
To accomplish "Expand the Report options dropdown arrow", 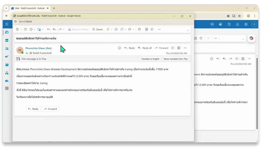I will pyautogui.click(x=35, y=30).
